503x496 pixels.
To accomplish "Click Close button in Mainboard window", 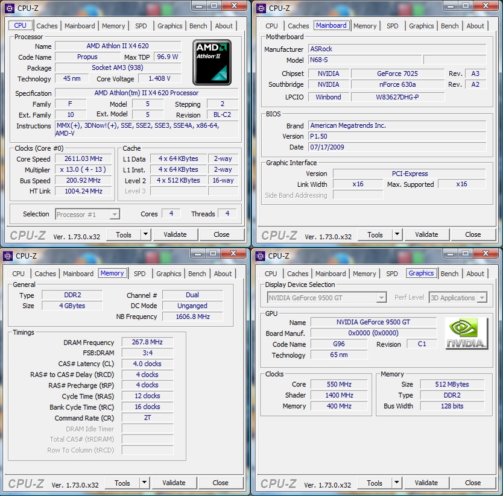I will point(473,234).
